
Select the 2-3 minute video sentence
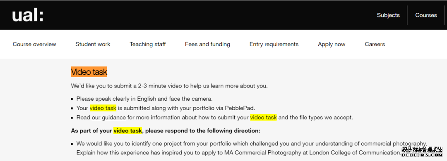169,86
